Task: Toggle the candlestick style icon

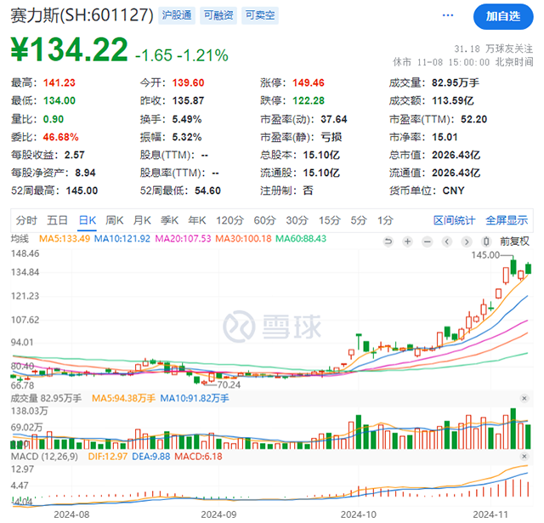Action: click(486, 242)
